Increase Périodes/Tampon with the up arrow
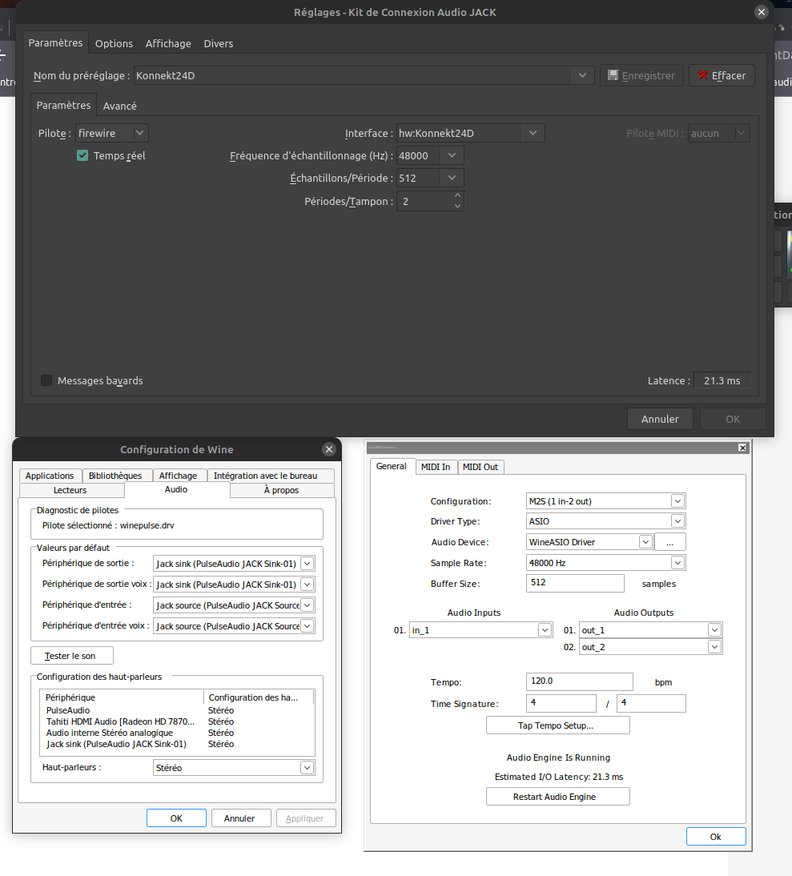Image resolution: width=792 pixels, height=876 pixels. tap(457, 196)
